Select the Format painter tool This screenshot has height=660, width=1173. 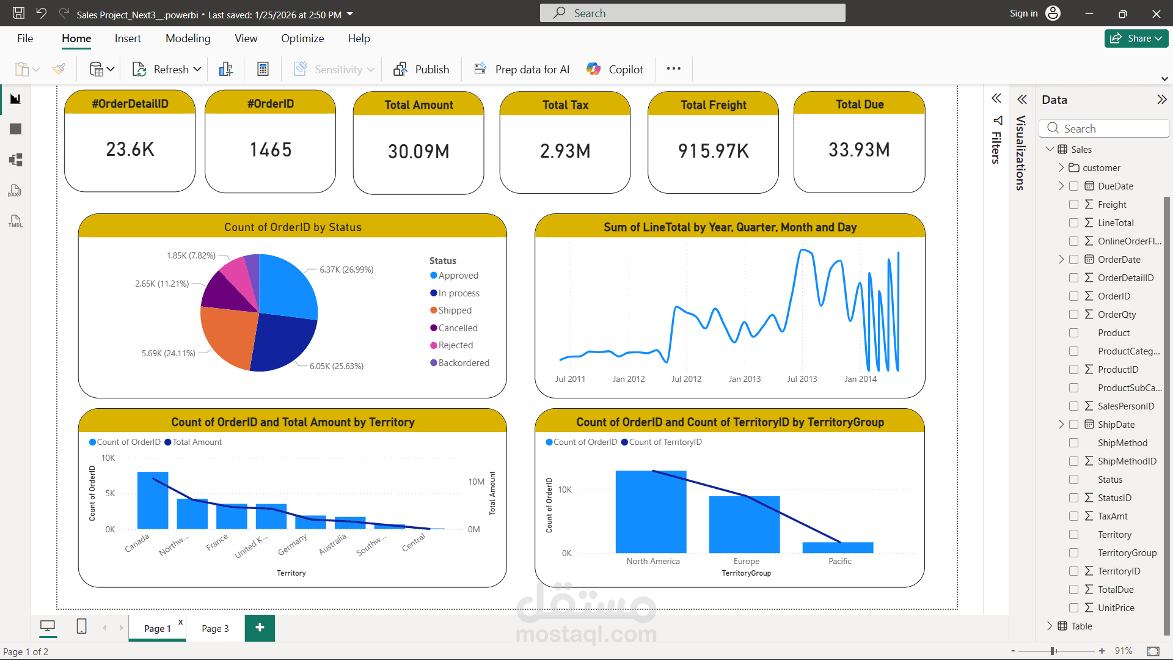[x=59, y=69]
